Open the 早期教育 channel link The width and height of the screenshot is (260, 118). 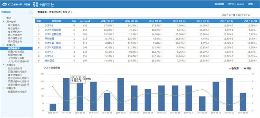click(x=49, y=38)
